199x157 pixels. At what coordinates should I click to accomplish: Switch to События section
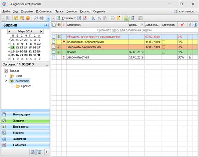point(26,145)
